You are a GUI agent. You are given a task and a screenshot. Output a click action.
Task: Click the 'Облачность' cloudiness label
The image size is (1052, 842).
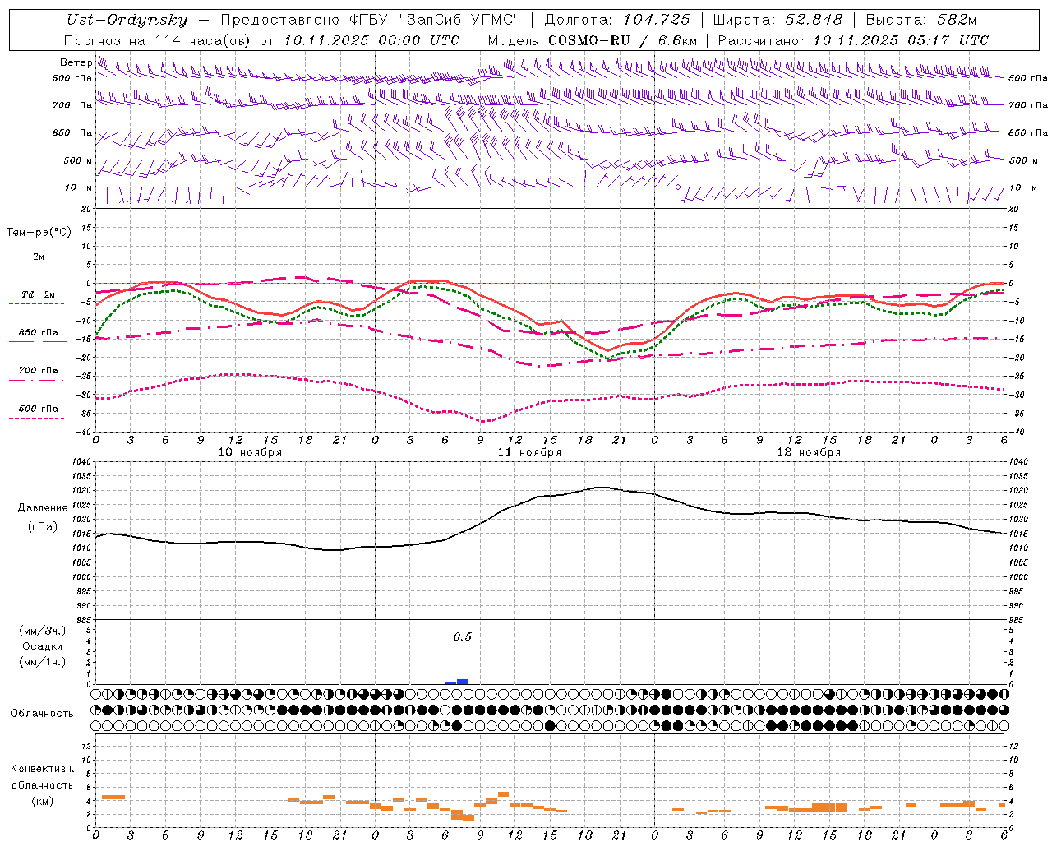point(42,713)
